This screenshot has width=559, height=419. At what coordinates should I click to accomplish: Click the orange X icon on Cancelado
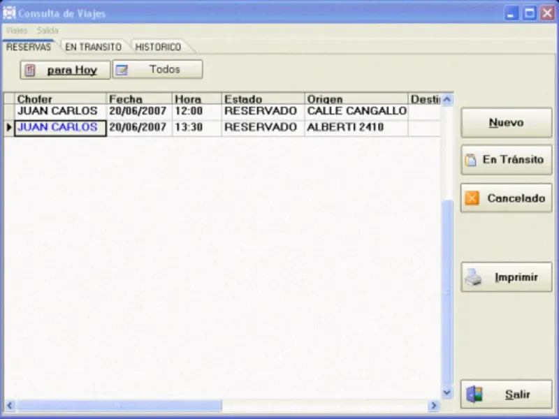click(472, 198)
